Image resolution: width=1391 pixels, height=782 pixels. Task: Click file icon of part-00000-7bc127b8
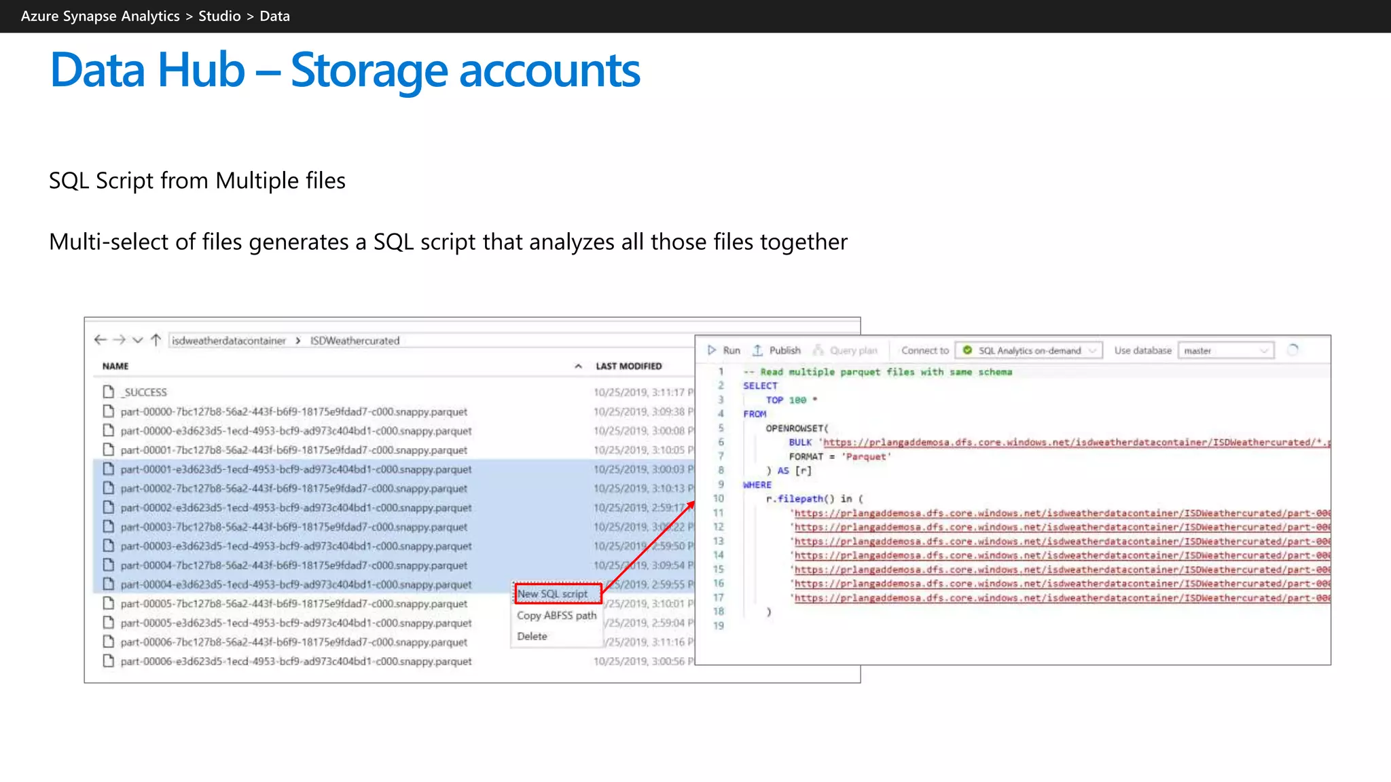[x=108, y=411]
